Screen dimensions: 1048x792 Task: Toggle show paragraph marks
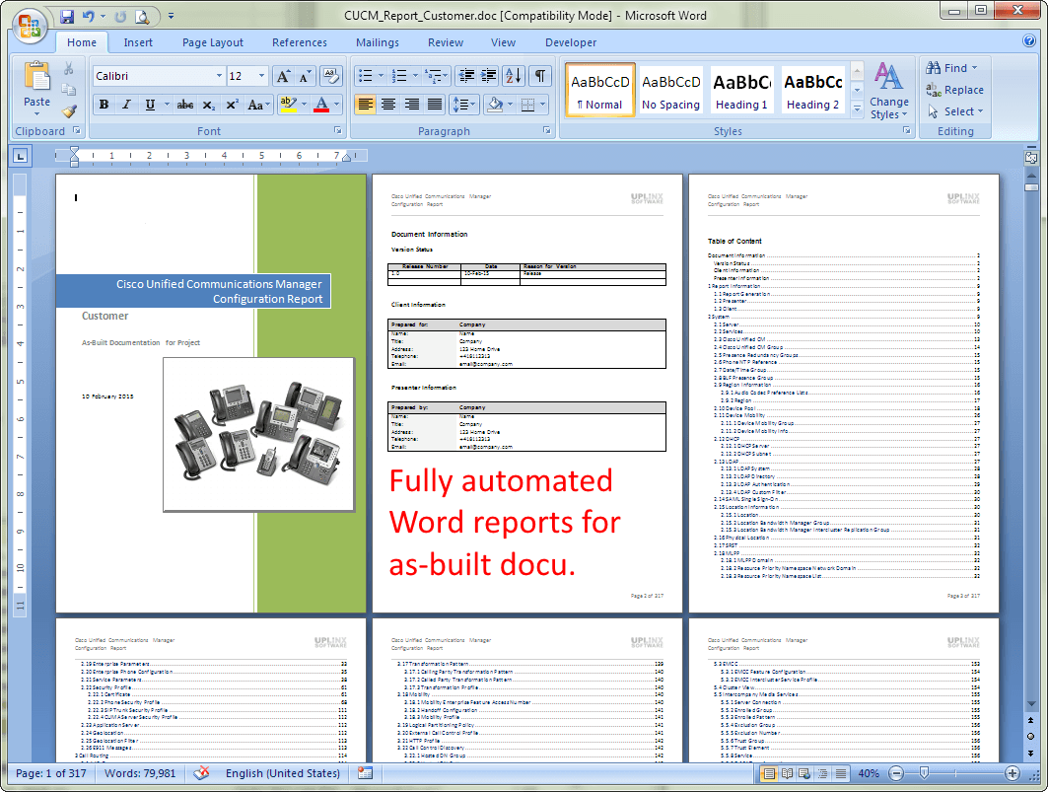(540, 76)
